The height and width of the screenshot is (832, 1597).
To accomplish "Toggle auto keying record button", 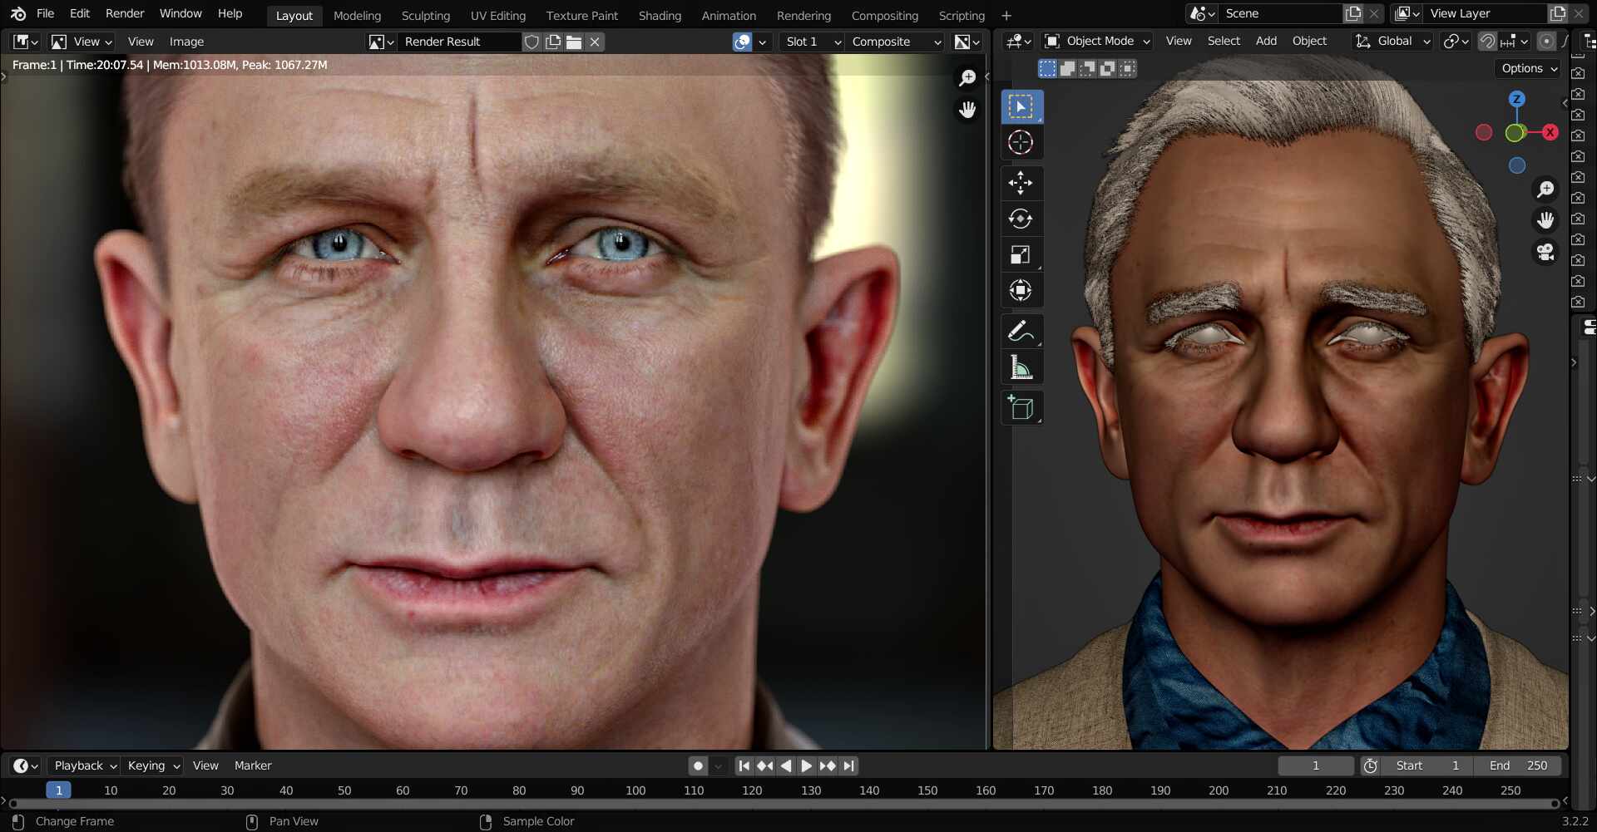I will pos(698,766).
